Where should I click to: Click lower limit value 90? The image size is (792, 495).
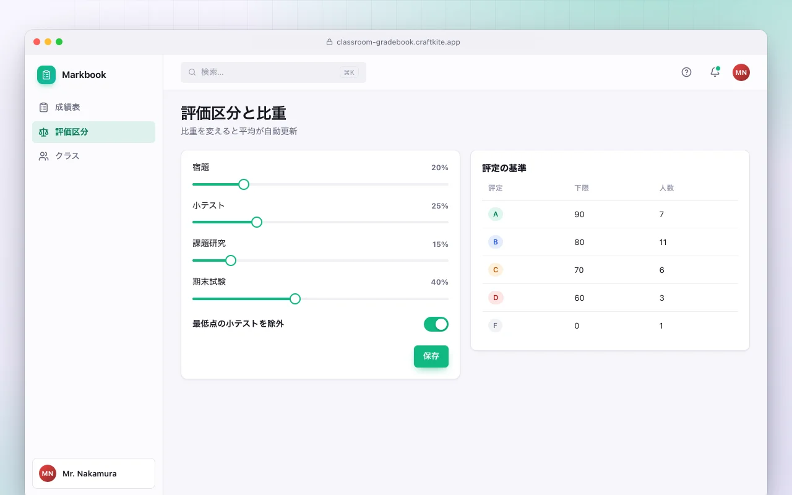(579, 215)
